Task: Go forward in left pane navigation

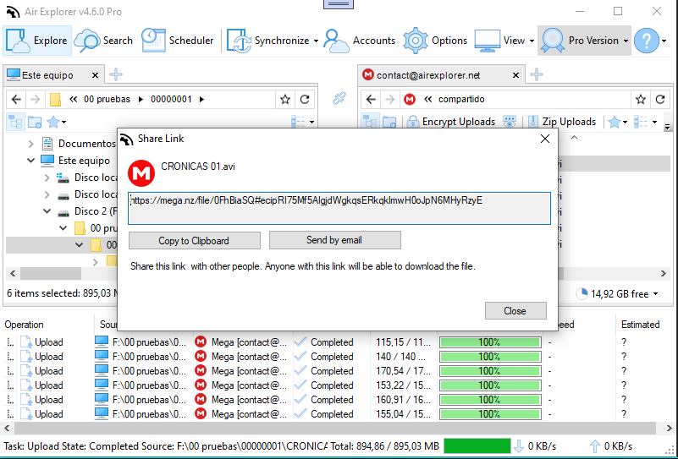Action: 36,99
